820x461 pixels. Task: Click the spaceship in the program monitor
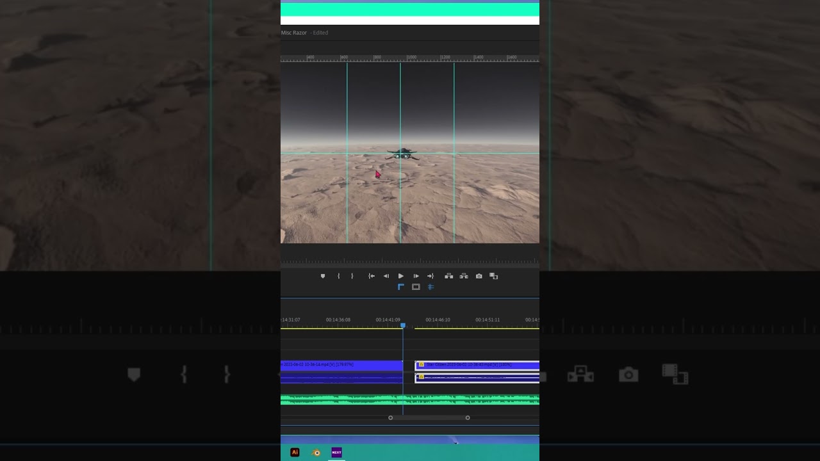click(x=402, y=154)
